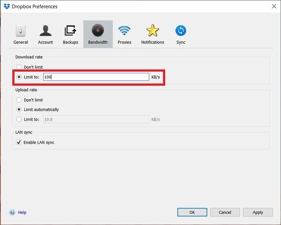Open the Notifications star icon
281x225 pixels.
tap(152, 30)
